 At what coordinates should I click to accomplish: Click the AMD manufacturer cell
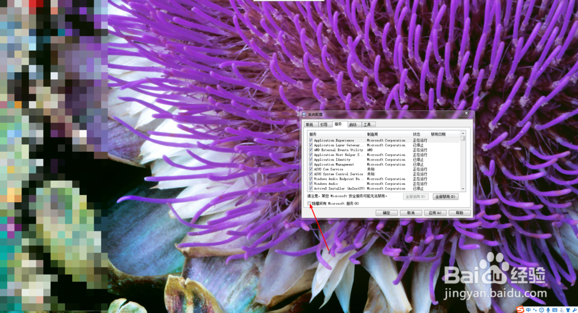click(x=370, y=150)
